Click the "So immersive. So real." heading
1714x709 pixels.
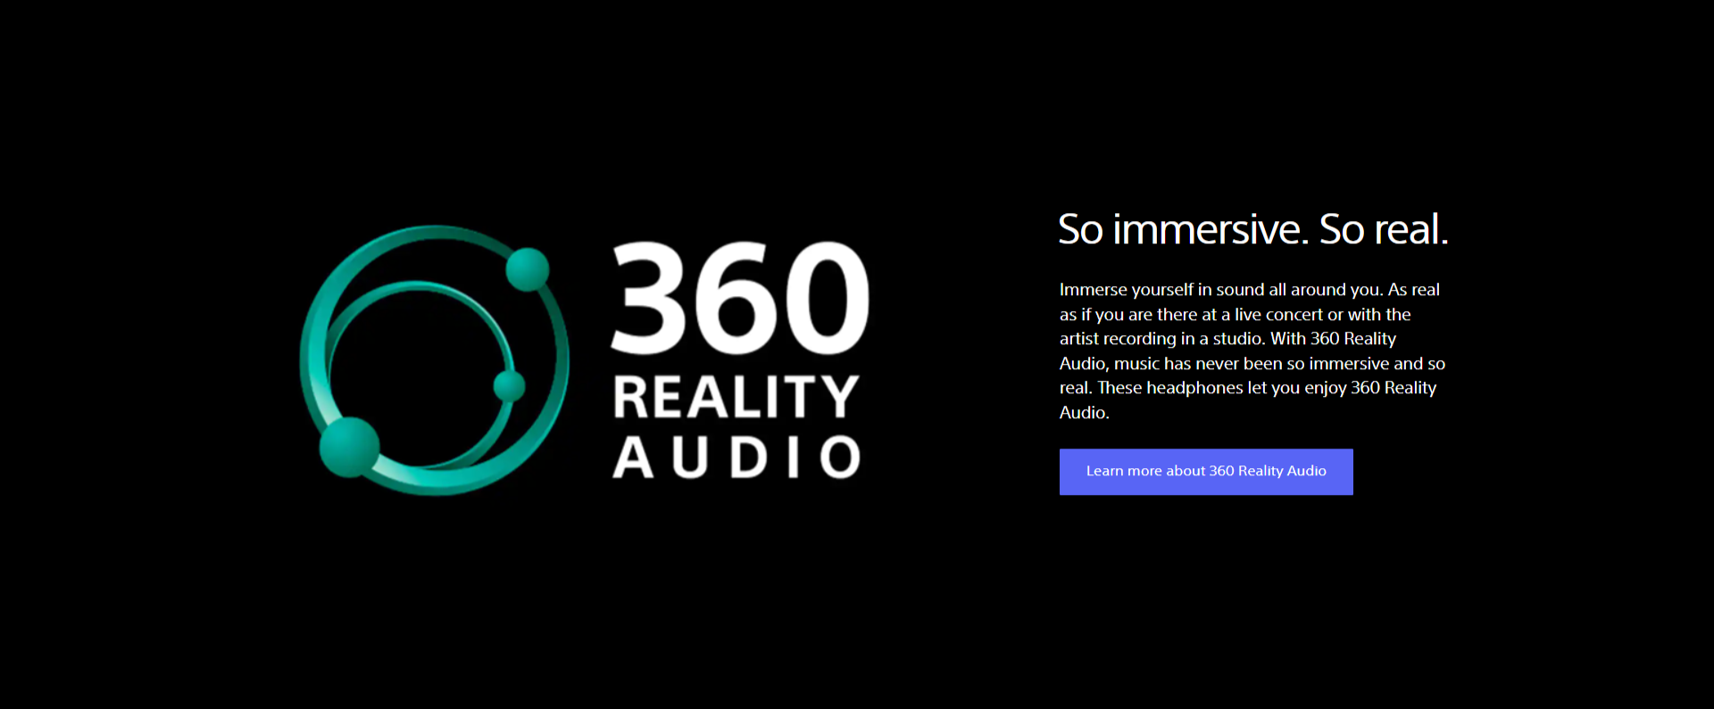click(1252, 230)
